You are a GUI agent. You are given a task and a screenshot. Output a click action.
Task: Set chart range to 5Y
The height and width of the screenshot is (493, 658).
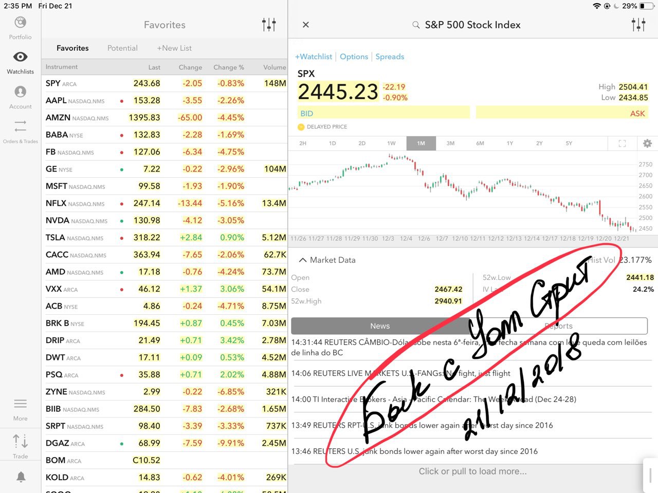pos(569,143)
